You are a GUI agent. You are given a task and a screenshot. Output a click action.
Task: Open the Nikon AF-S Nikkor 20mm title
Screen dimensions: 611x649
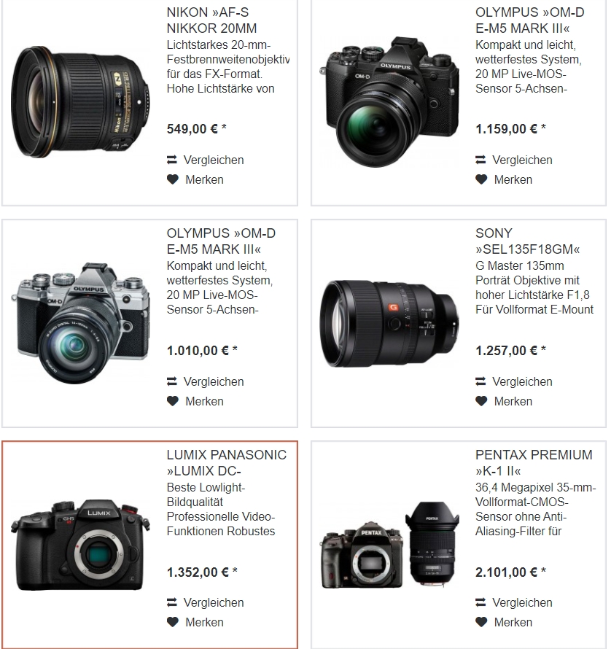pos(211,20)
